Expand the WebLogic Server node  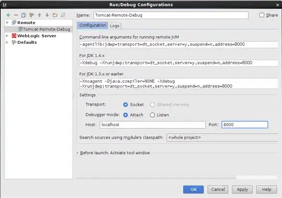coord(7,36)
